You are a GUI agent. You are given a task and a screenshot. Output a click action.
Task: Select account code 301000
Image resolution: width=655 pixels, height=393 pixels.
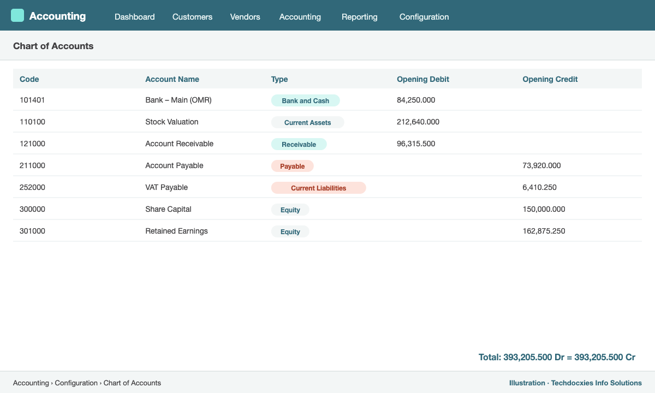[32, 231]
